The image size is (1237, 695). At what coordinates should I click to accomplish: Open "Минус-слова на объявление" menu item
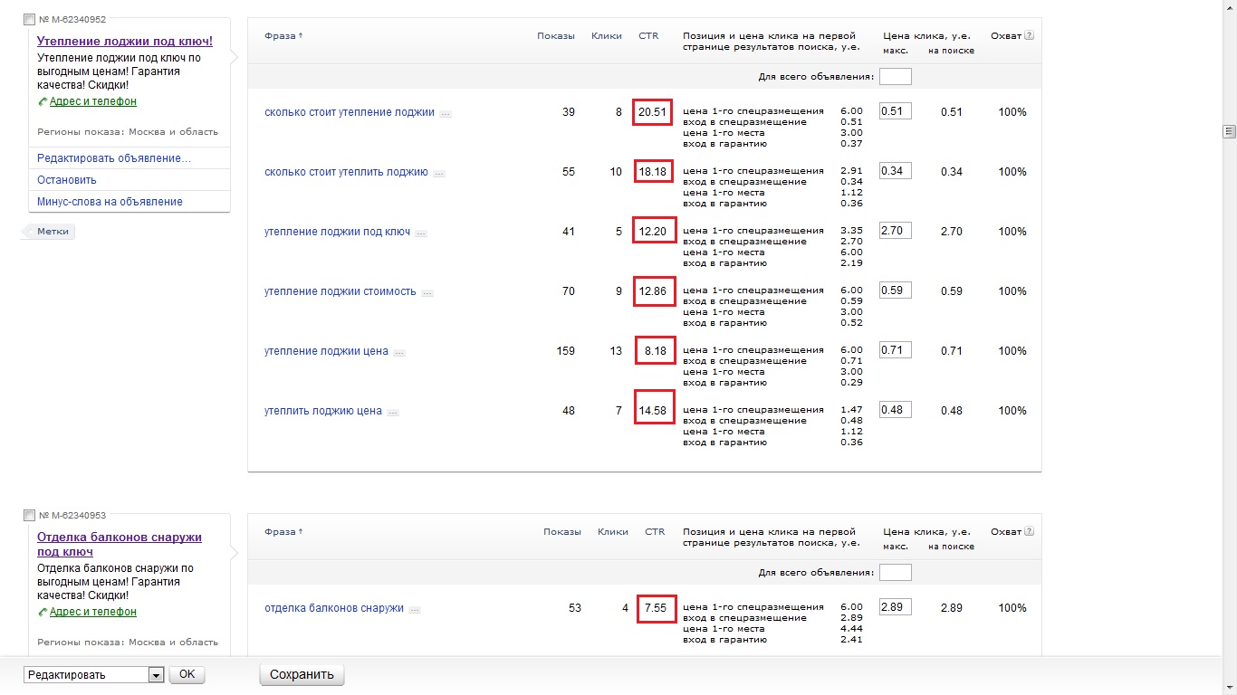pos(110,202)
